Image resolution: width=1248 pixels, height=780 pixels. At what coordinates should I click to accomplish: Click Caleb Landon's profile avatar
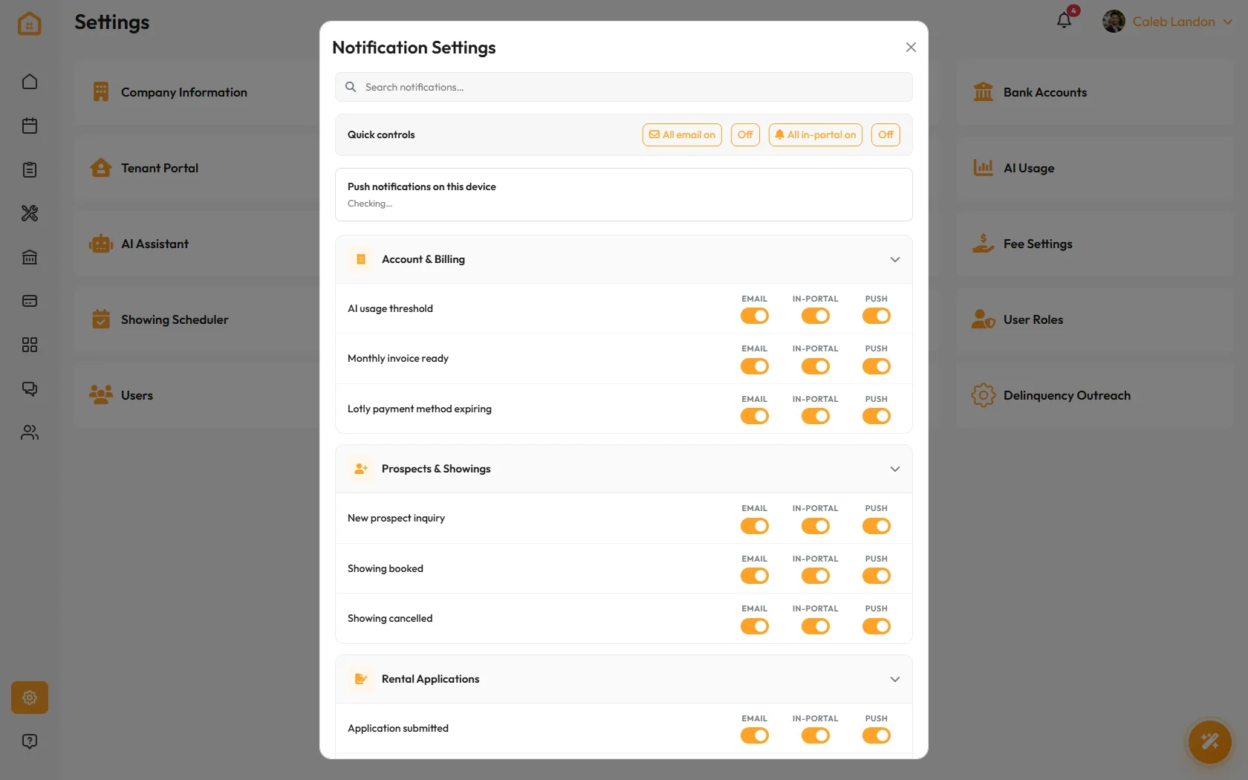pyautogui.click(x=1114, y=22)
